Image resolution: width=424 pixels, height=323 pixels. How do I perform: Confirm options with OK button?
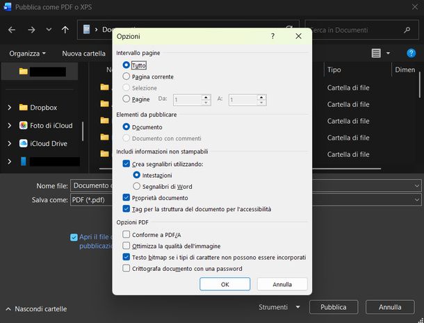(x=225, y=284)
